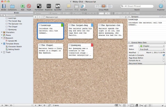166x107 pixels.
Task: Toggle italic formatting in format bar
Action: click(77, 13)
